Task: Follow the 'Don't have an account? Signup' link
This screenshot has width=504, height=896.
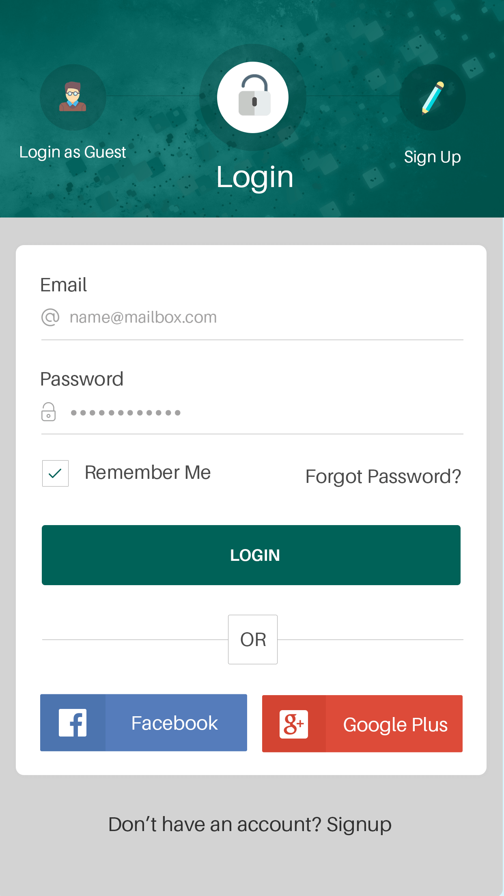Action: tap(250, 825)
